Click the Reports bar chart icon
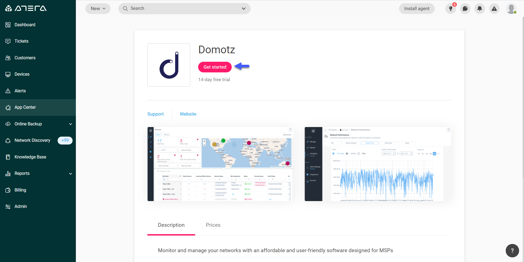 (x=8, y=173)
